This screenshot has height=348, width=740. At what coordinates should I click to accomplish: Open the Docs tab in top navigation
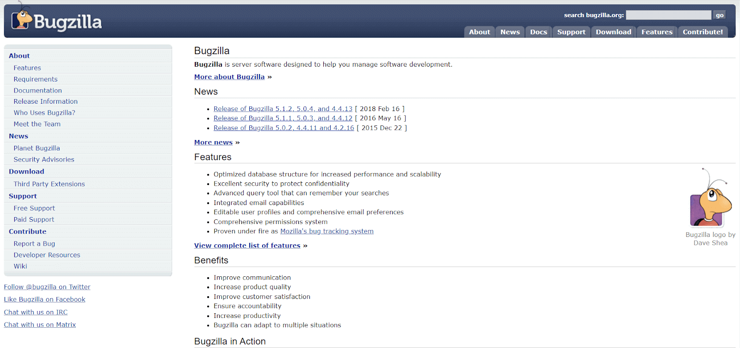(x=538, y=32)
